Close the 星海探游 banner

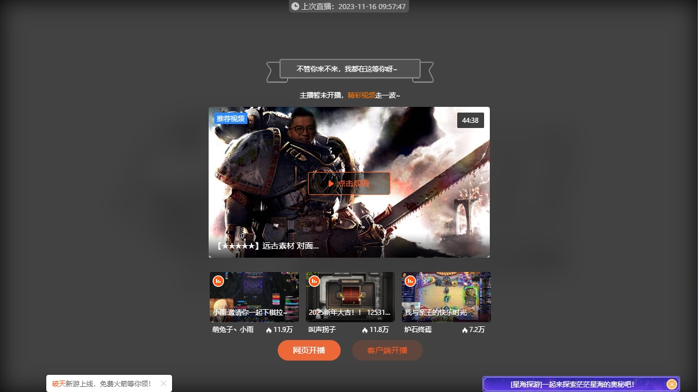click(672, 384)
